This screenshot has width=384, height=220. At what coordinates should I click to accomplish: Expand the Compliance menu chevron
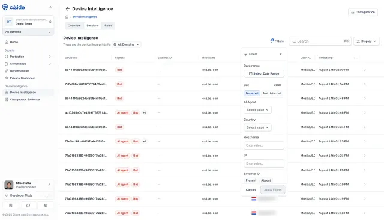tap(50, 64)
